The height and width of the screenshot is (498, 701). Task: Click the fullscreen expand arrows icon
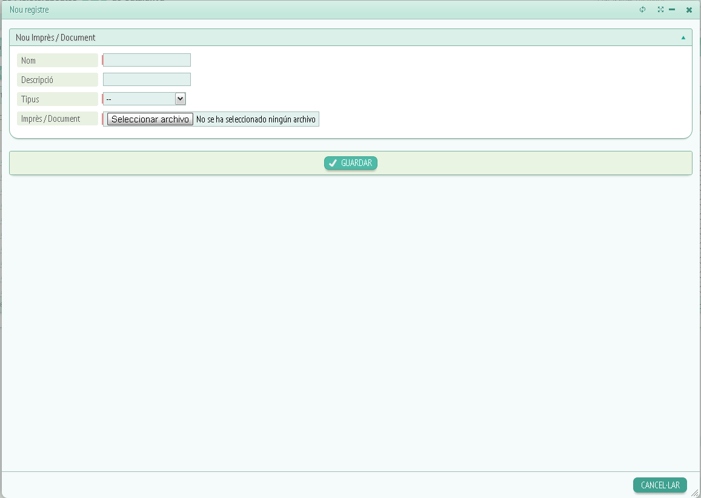pyautogui.click(x=661, y=10)
